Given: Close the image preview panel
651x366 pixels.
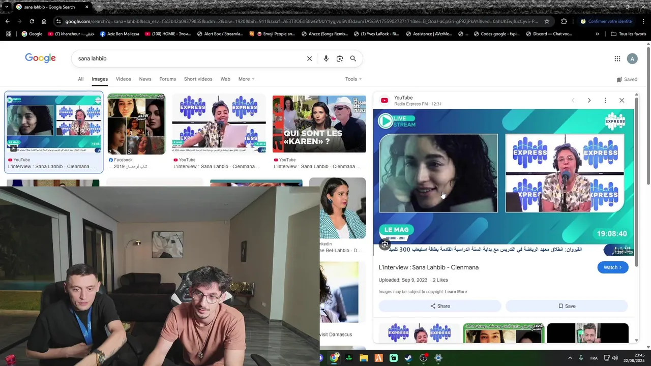Looking at the screenshot, I should 622,100.
